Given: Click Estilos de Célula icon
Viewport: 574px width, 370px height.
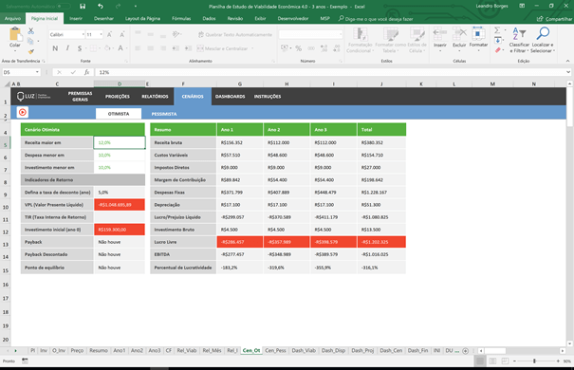Looking at the screenshot, I should point(417,34).
